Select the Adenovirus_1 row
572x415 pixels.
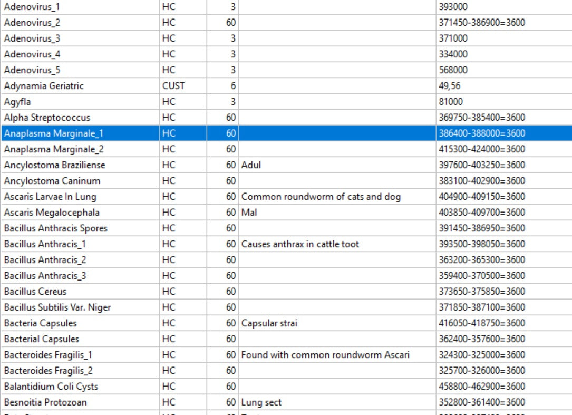tap(79, 7)
